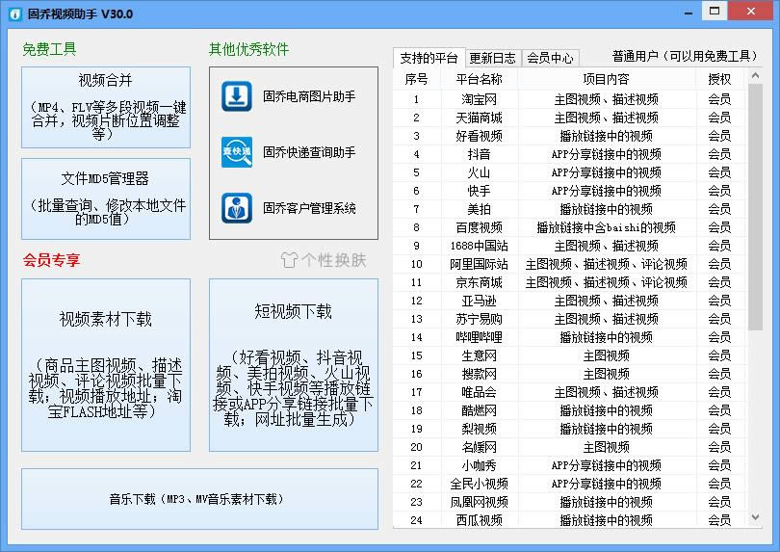780x552 pixels.
Task: Select the 搜款网 row
Action: (570, 374)
